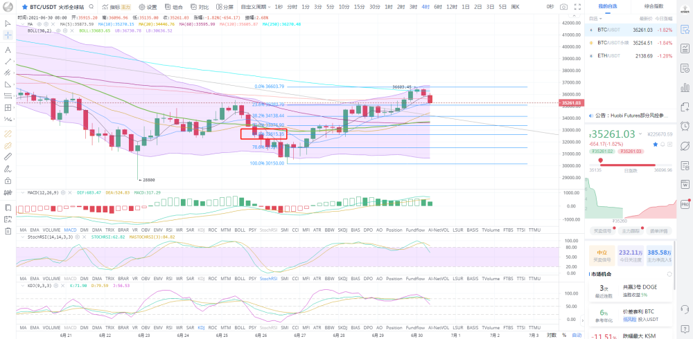Open the 组合 combination tool

tap(174, 7)
